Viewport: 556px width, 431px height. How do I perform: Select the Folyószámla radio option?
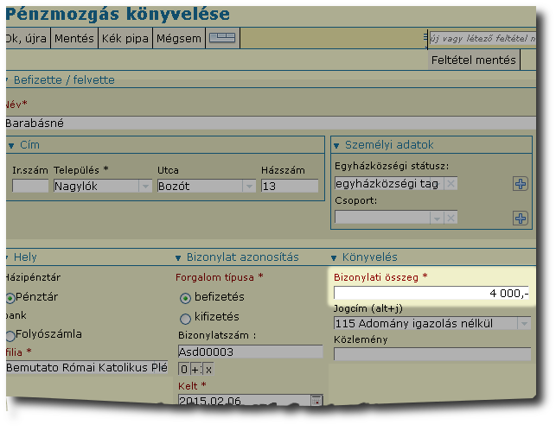point(10,335)
